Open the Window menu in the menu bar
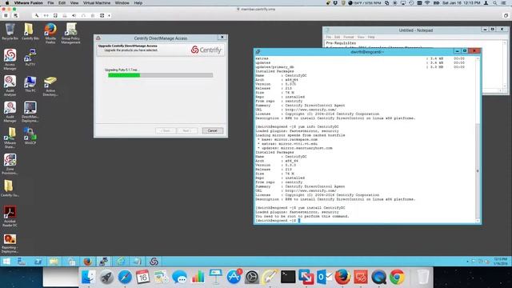 [122, 3]
